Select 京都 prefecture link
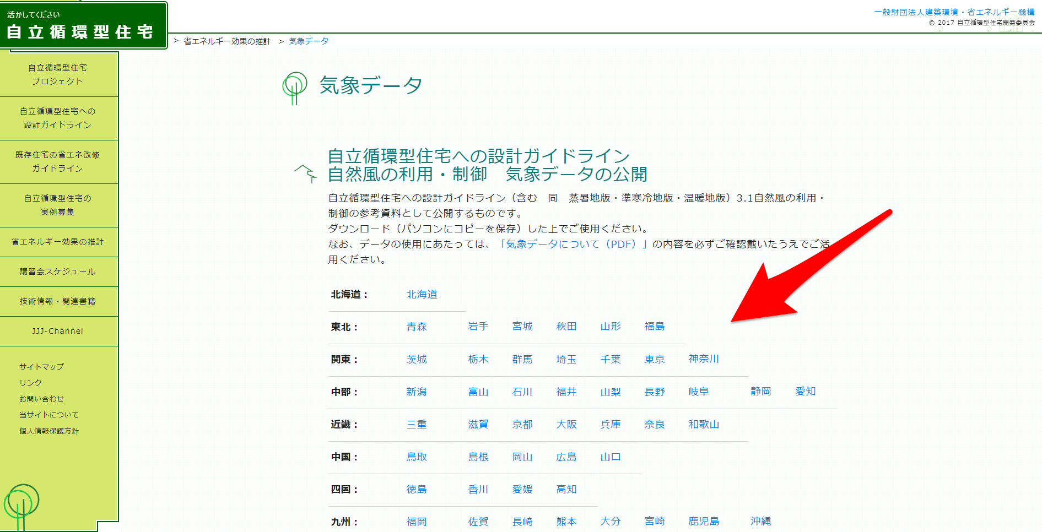1042x532 pixels. (x=522, y=424)
